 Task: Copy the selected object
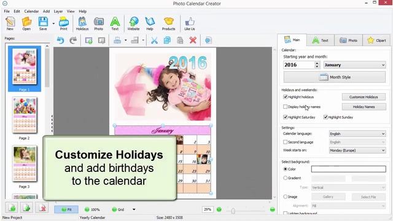click(167, 41)
